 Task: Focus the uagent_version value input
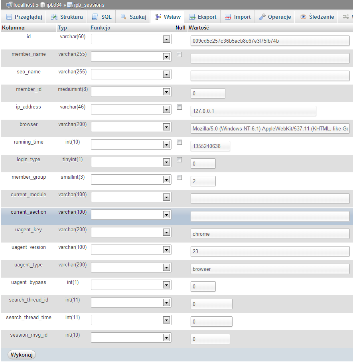[x=270, y=251]
